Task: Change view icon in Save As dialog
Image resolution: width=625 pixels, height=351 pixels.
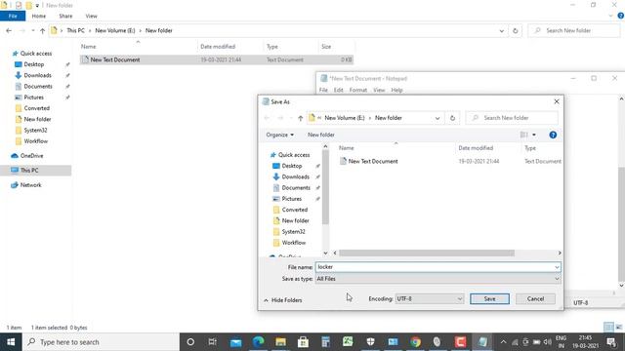Action: pyautogui.click(x=524, y=135)
